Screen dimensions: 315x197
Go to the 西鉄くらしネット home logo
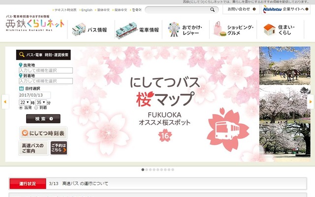[35, 23]
